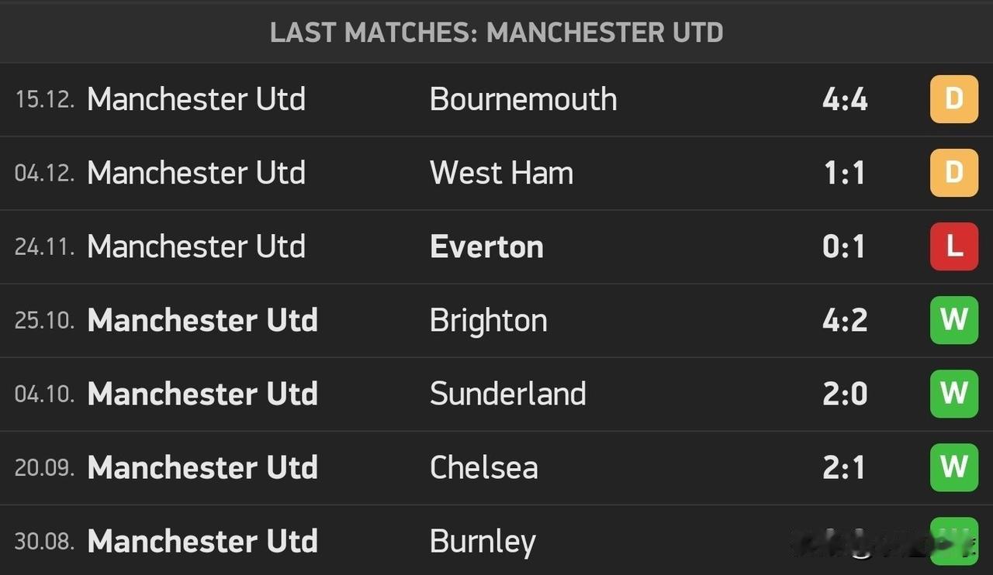Click the win badge for the Chelsea match
This screenshot has width=993, height=575.
click(x=953, y=467)
